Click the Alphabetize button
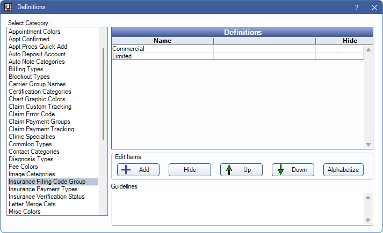The width and height of the screenshot is (383, 233). pyautogui.click(x=343, y=170)
